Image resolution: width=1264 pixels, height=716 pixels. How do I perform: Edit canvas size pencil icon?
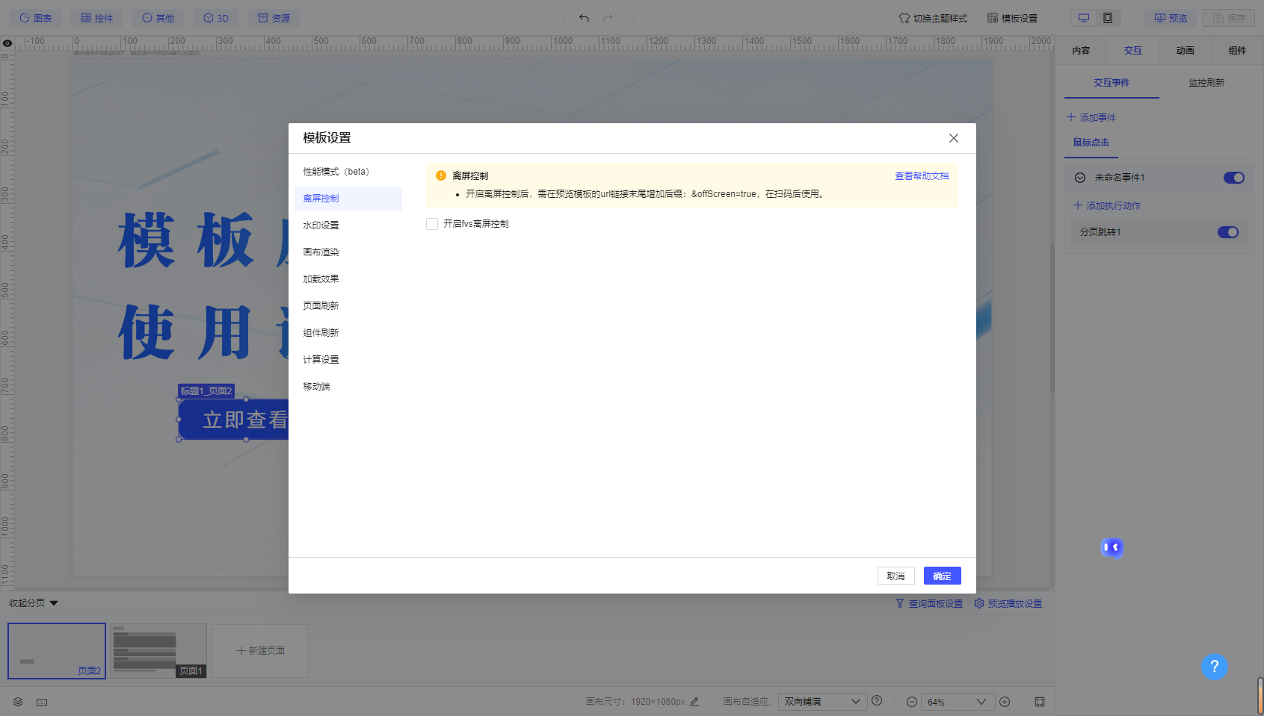click(x=694, y=702)
